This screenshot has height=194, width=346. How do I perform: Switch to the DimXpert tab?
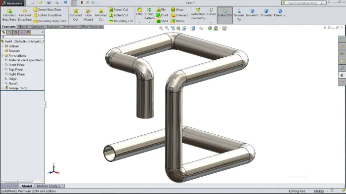(x=70, y=27)
